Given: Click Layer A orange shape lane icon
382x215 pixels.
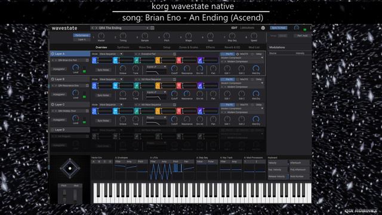Looking at the screenshot, I should click(158, 60).
